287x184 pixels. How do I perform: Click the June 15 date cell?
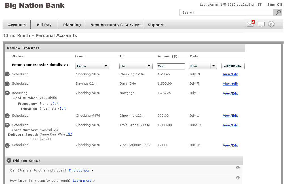click(196, 125)
